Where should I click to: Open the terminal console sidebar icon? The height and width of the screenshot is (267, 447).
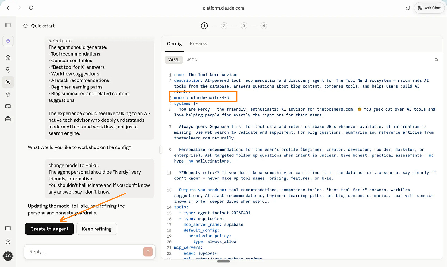click(x=8, y=107)
